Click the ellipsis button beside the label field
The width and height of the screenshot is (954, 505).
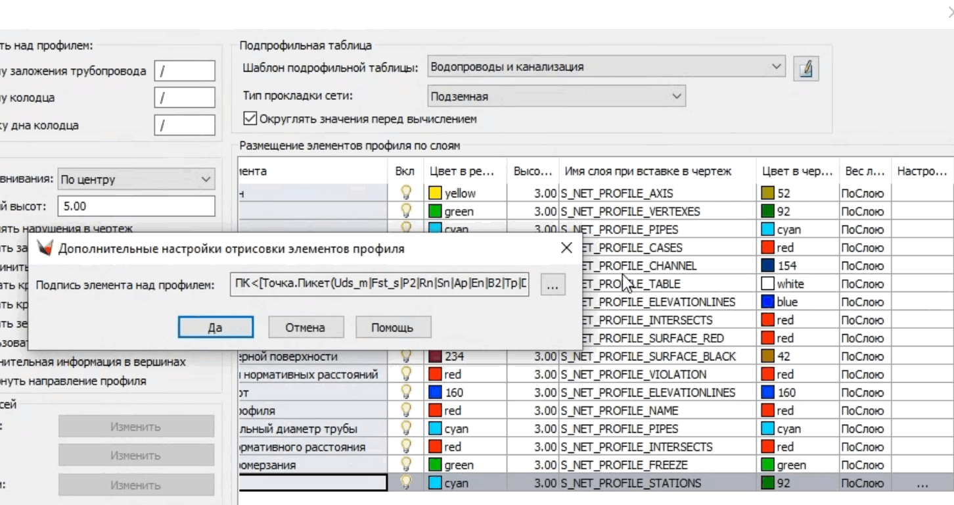point(553,285)
